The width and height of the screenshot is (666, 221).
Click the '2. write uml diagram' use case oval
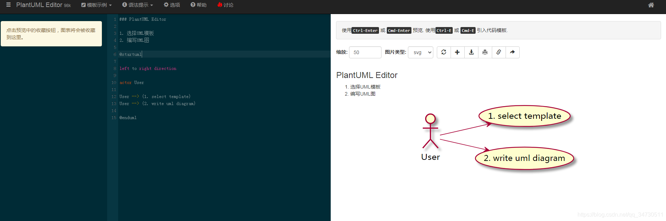point(524,158)
